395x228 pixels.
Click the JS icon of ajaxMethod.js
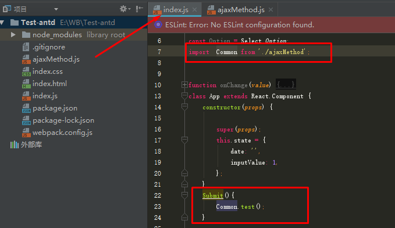[x=26, y=59]
